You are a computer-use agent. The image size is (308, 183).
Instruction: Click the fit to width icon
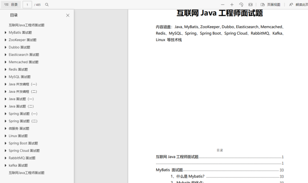point(250,5)
